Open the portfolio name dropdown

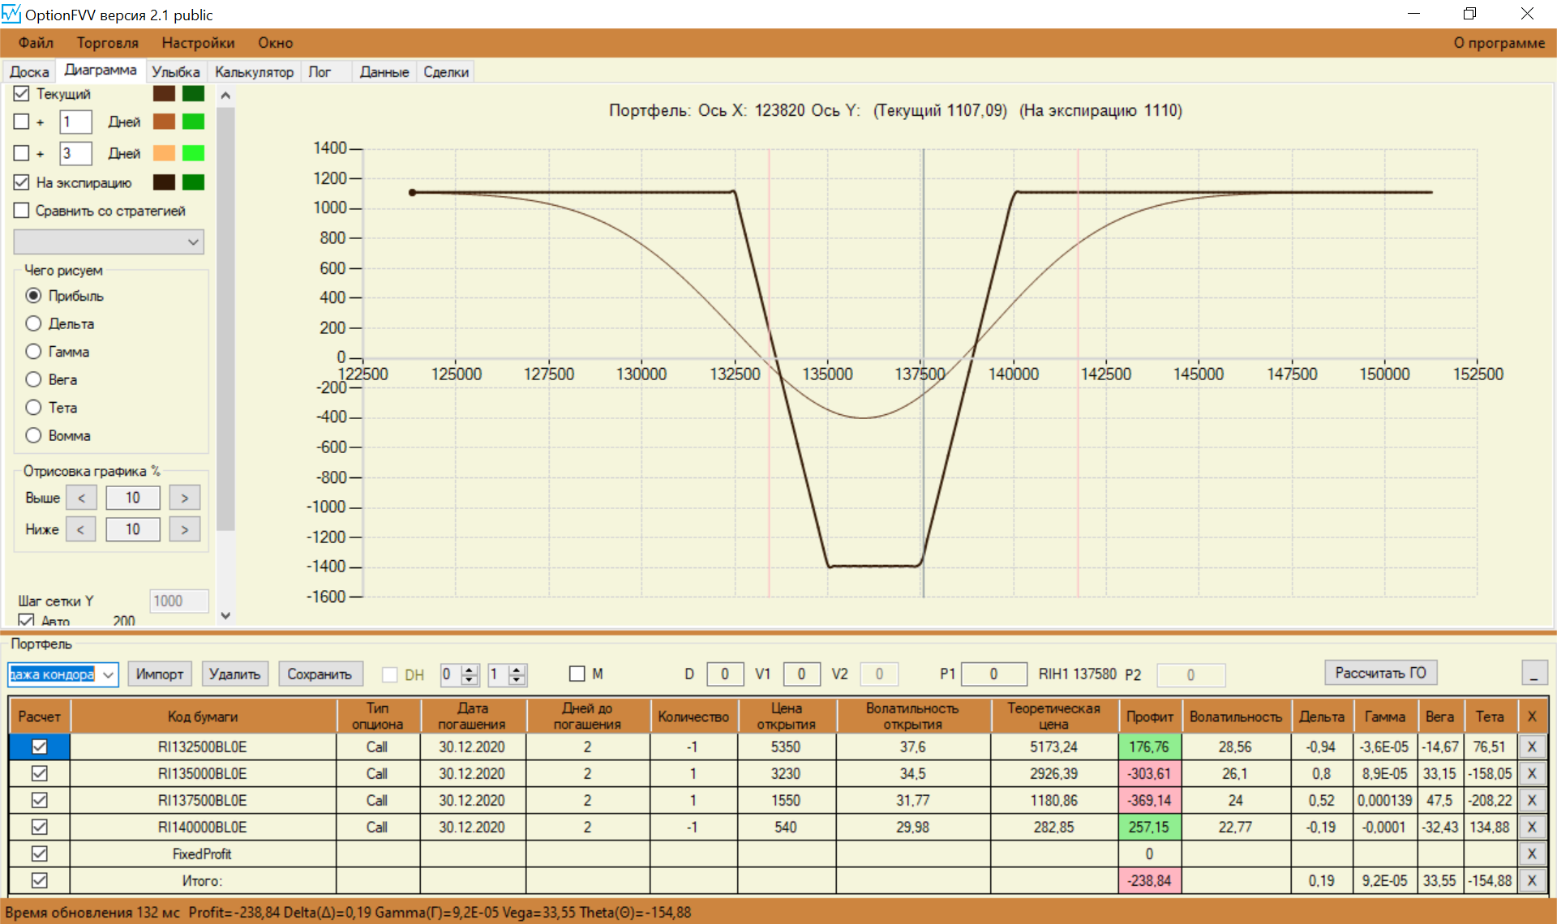[x=109, y=674]
